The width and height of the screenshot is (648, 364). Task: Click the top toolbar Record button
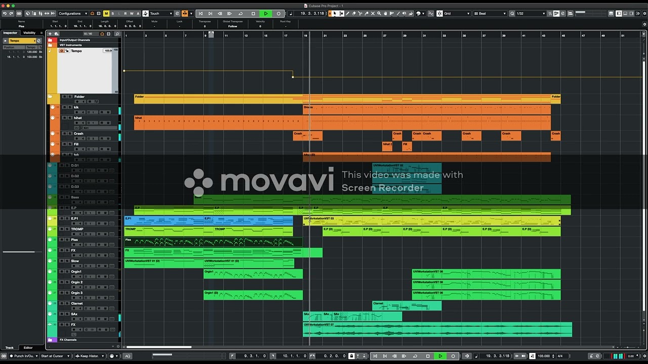point(278,14)
